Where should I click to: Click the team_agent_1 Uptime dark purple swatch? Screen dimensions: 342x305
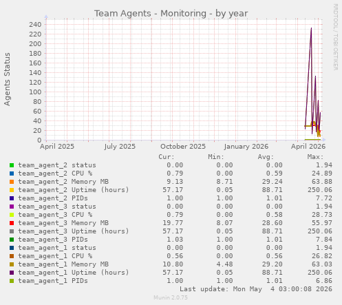[x=12, y=273]
